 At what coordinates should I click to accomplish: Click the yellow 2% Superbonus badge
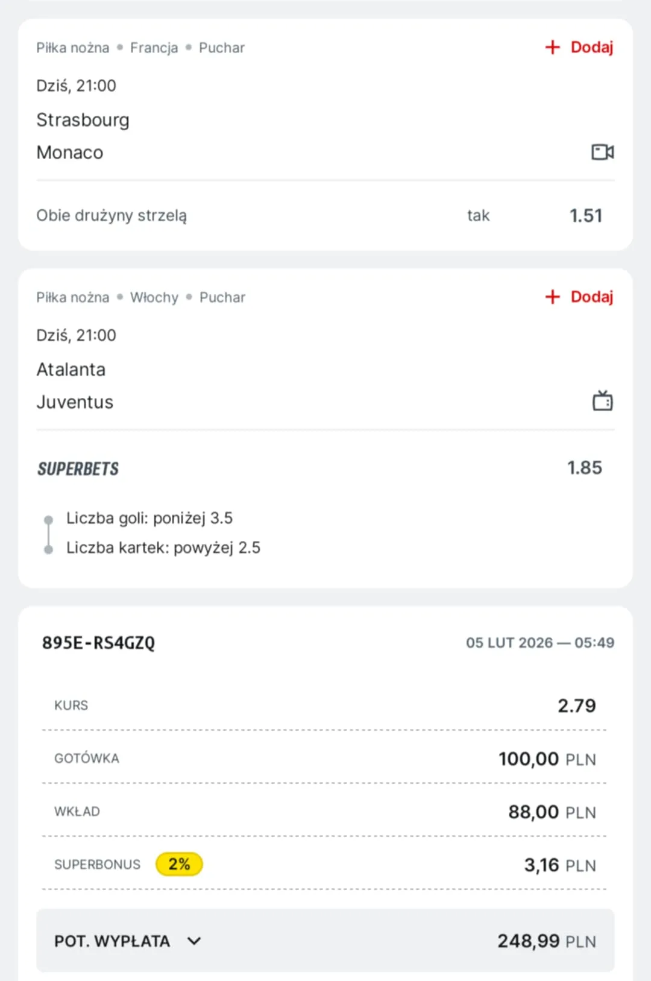click(179, 864)
